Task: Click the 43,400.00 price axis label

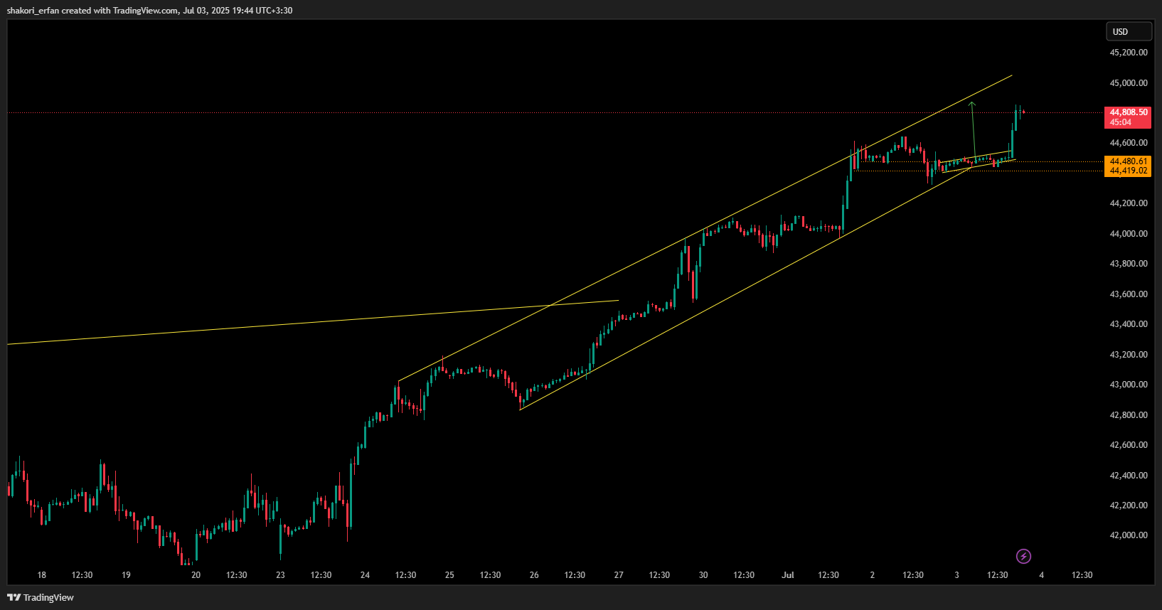Action: pyautogui.click(x=1129, y=324)
